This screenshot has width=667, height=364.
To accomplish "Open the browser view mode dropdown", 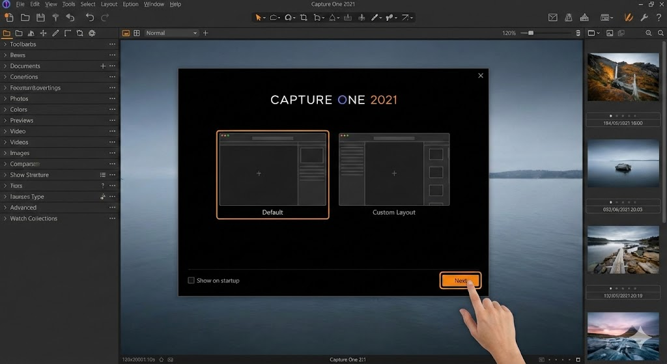I will click(x=593, y=33).
